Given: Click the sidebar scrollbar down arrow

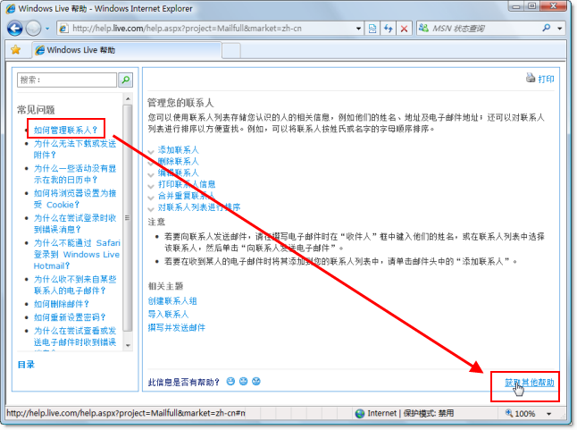Looking at the screenshot, I should (128, 345).
